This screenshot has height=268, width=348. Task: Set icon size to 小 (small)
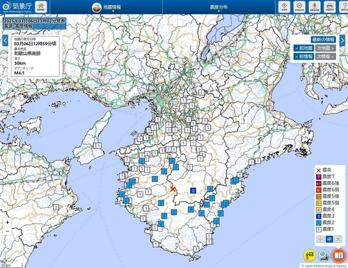[x=320, y=239]
